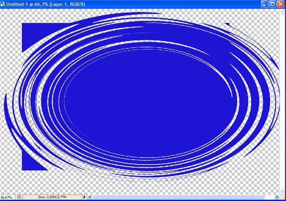The image size is (286, 201).
Task: Open status bar options via black arrow
Action: (x=85, y=197)
